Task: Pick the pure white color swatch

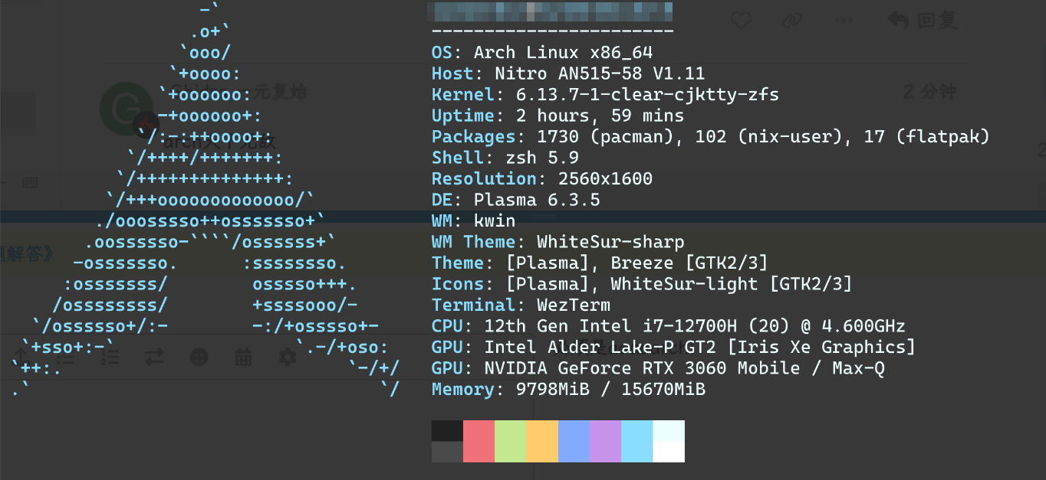Action: click(669, 452)
